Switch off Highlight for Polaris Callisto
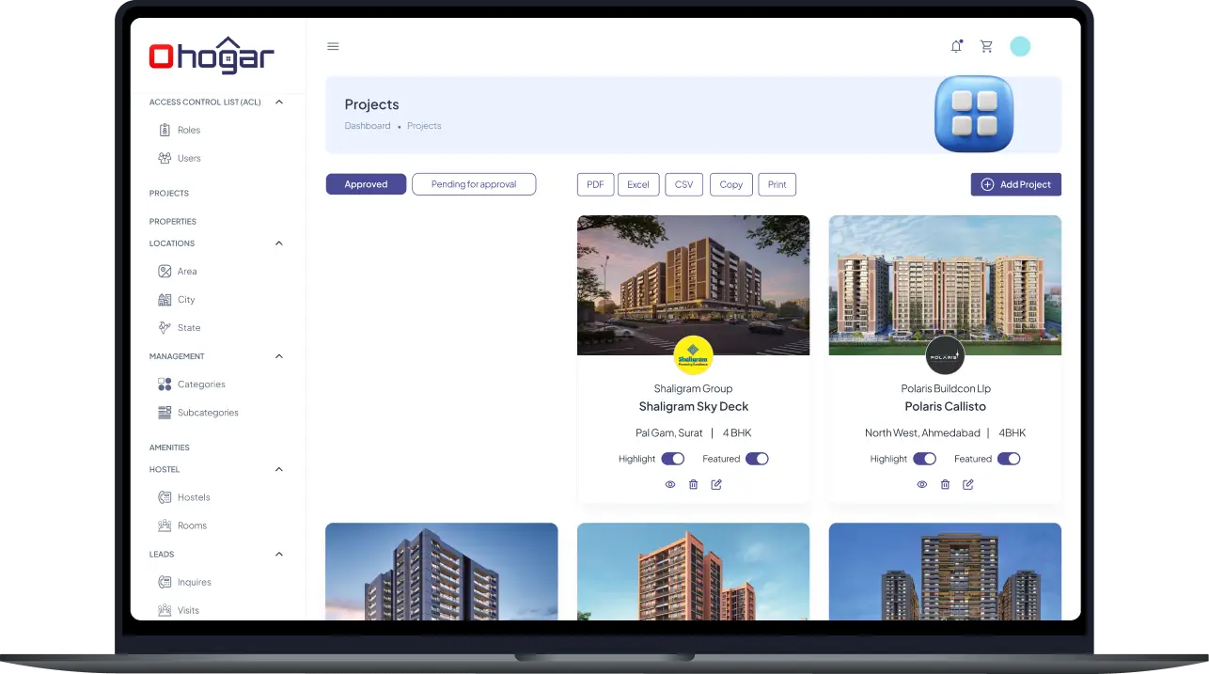The height and width of the screenshot is (674, 1209). tap(924, 459)
